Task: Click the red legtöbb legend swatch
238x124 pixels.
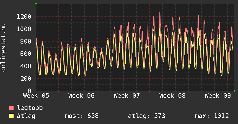Action: pyautogui.click(x=12, y=108)
